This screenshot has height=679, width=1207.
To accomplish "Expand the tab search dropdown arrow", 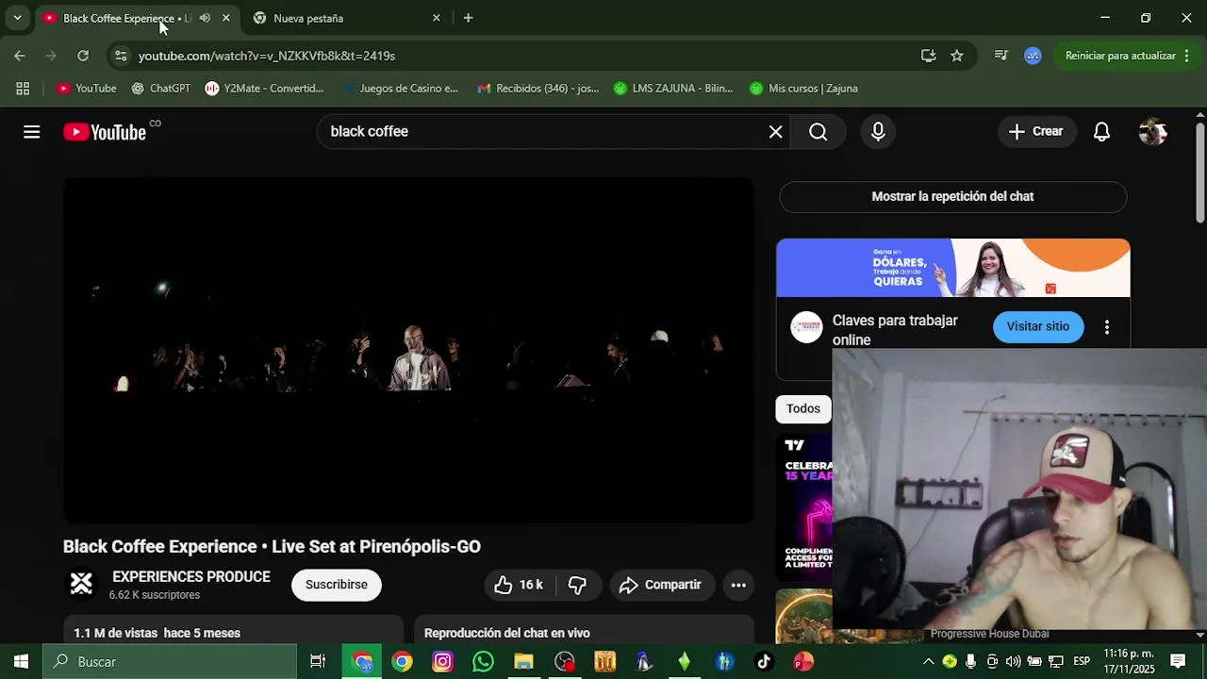I will coord(17,18).
